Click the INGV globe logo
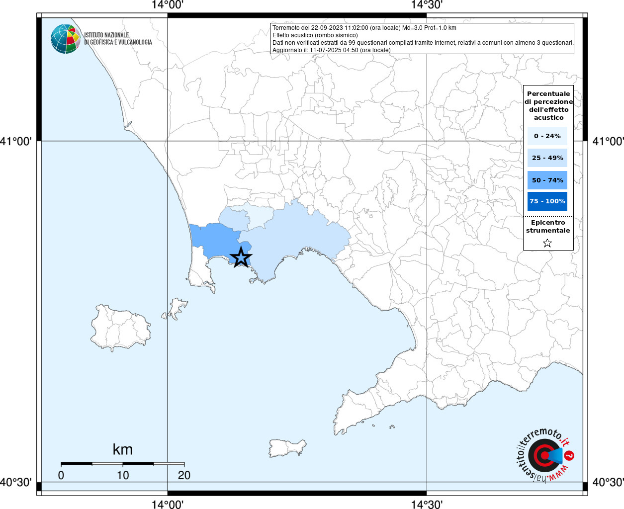624x509 pixels. coord(66,39)
